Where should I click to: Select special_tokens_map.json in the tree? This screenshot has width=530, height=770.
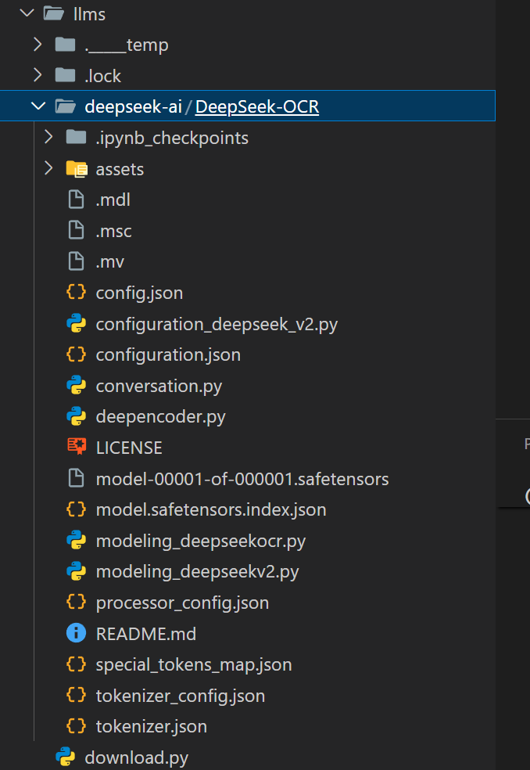pos(193,665)
